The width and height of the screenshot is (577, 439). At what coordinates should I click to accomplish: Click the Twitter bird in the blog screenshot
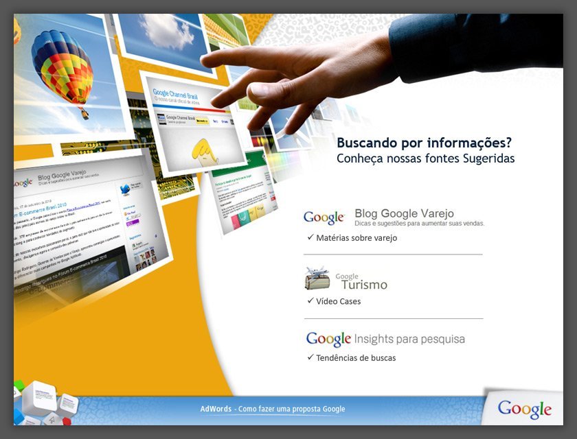pyautogui.click(x=126, y=189)
